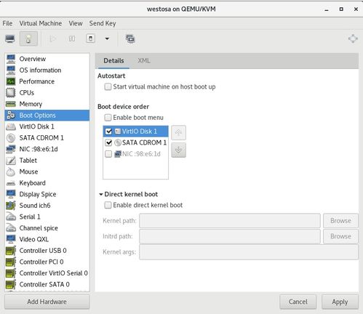This screenshot has width=363, height=314.
Task: Click the Run virtual machine play icon
Action: tap(52, 39)
